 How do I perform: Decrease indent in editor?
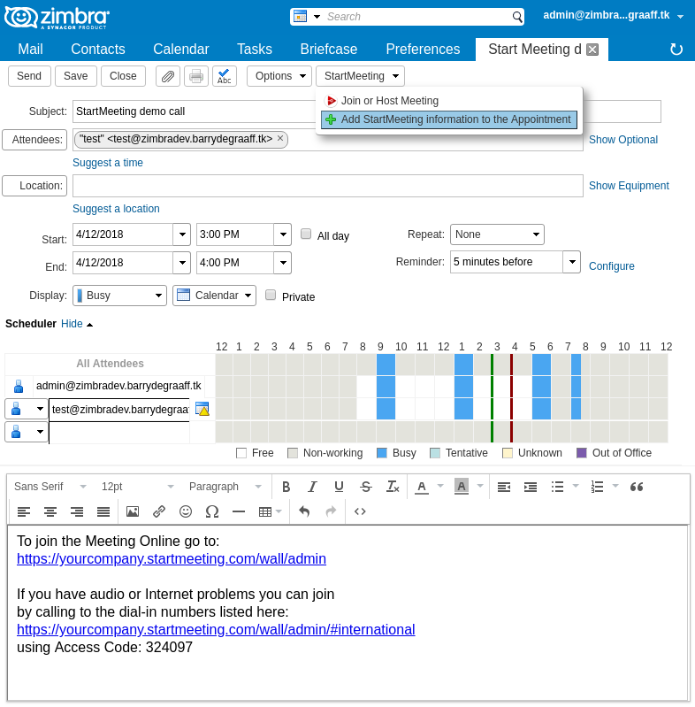click(503, 487)
